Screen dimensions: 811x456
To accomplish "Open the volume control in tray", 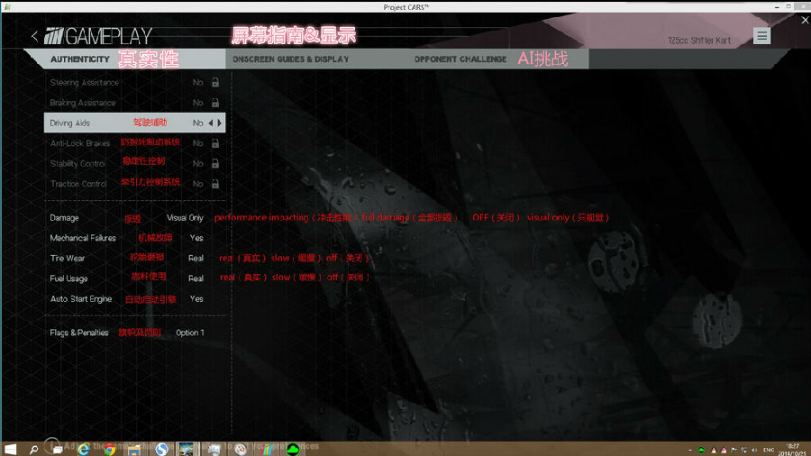I will 754,451.
